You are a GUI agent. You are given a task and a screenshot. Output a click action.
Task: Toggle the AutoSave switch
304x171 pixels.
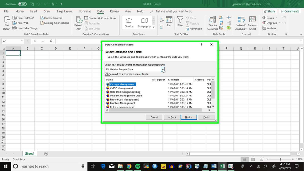(x=22, y=4)
